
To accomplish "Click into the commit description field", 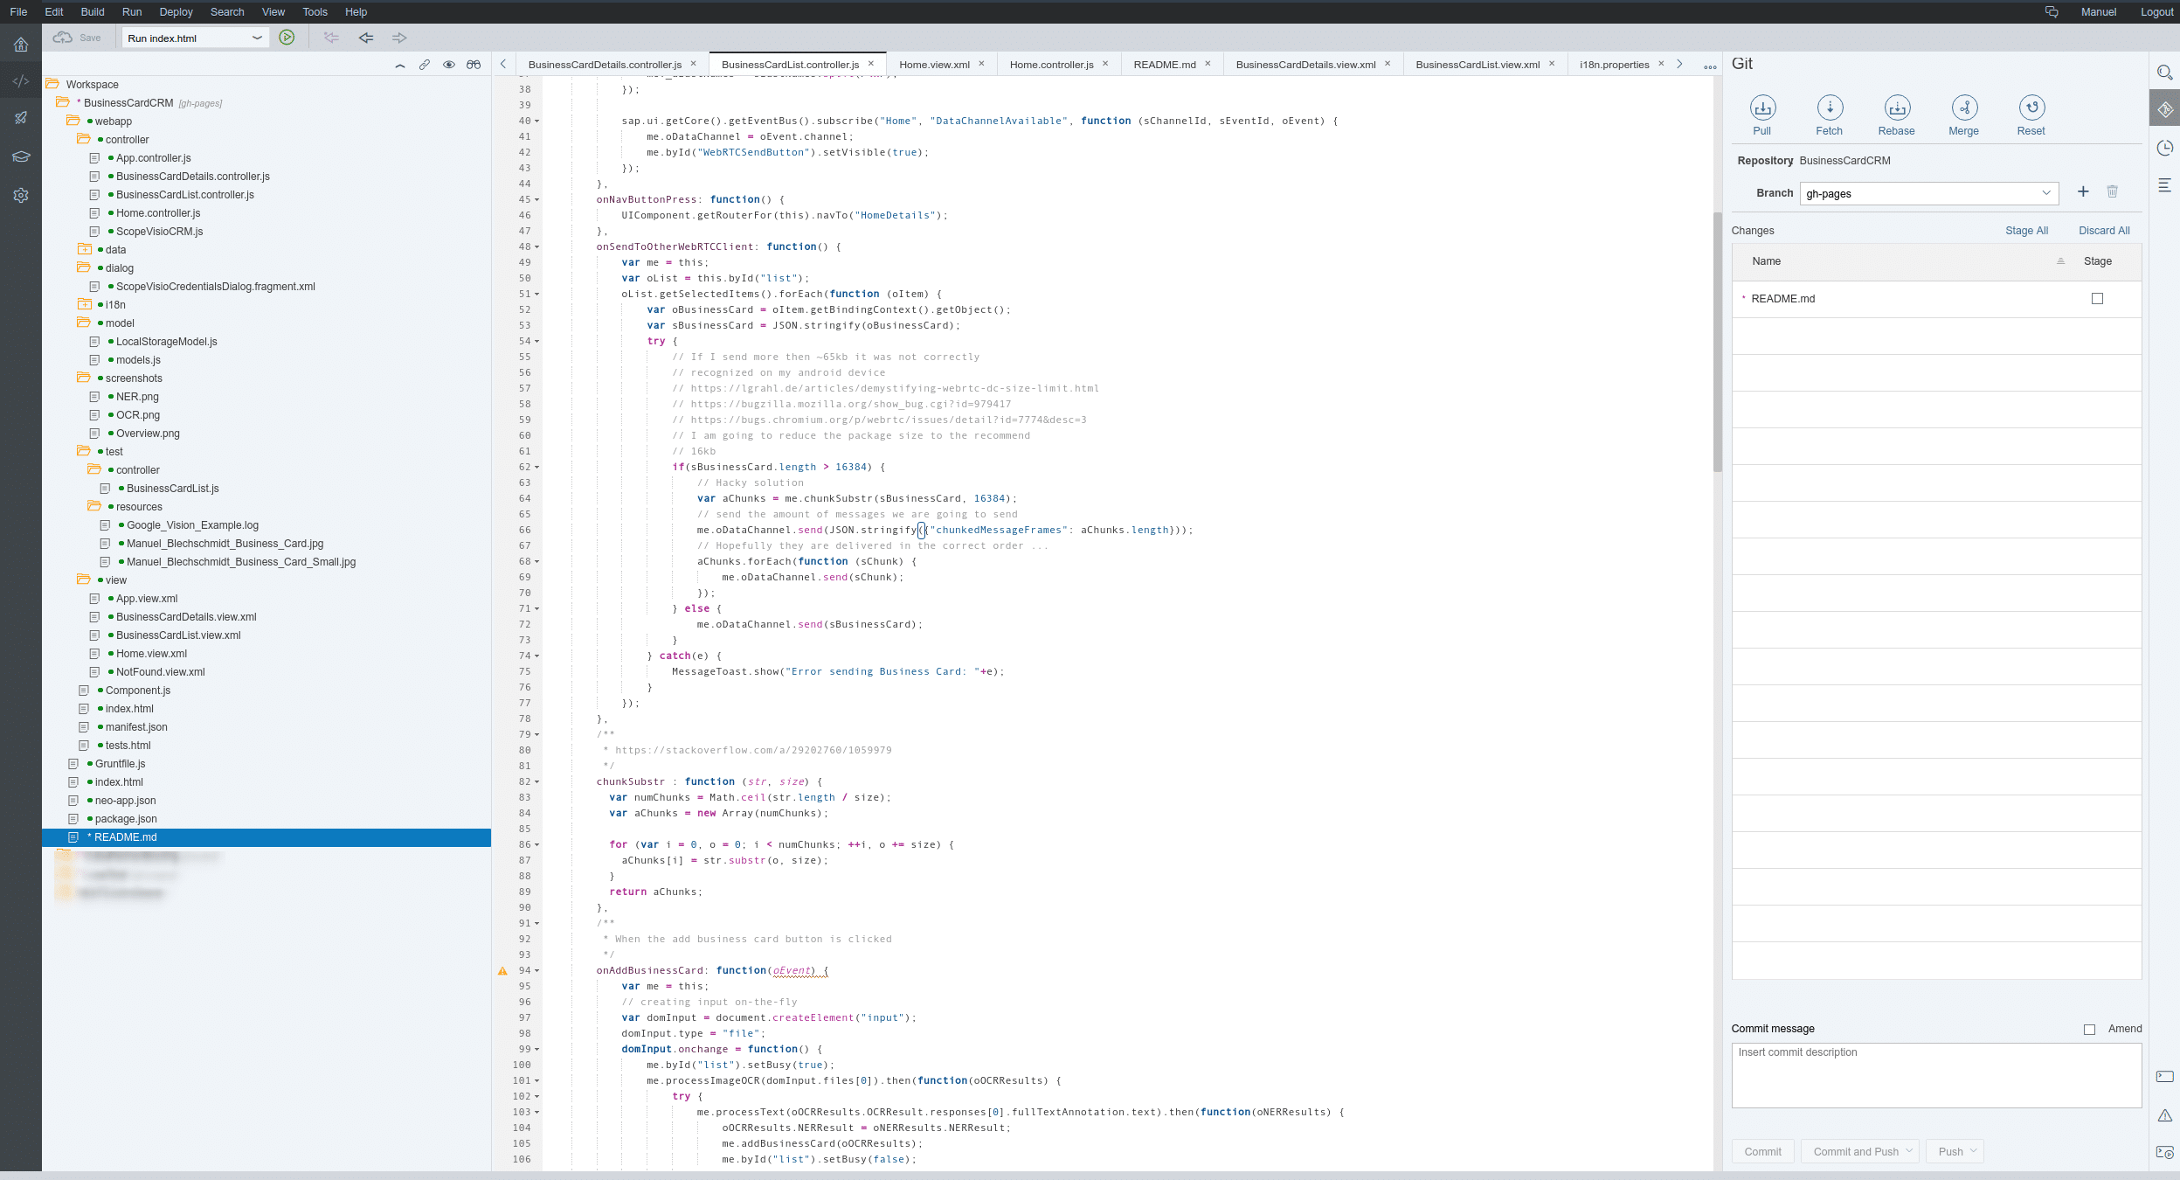I will coord(1936,1075).
